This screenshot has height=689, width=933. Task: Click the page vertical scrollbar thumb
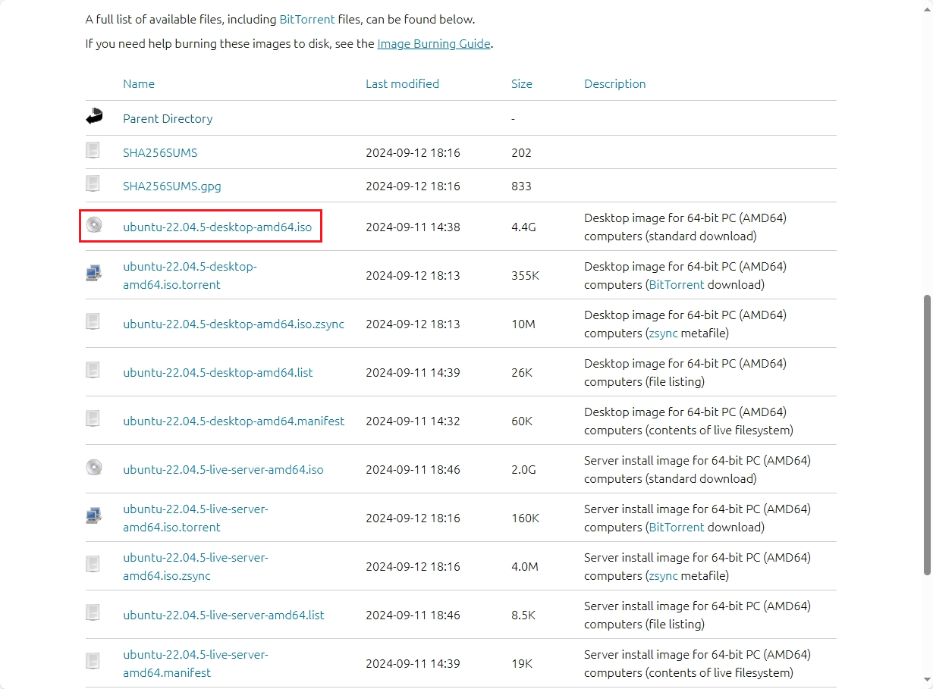tap(927, 435)
